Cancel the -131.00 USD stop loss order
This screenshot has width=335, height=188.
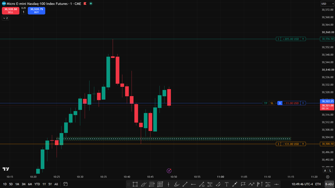pyautogui.click(x=303, y=144)
